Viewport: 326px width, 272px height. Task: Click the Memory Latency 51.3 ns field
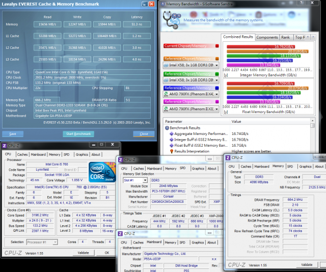coord(137,24)
